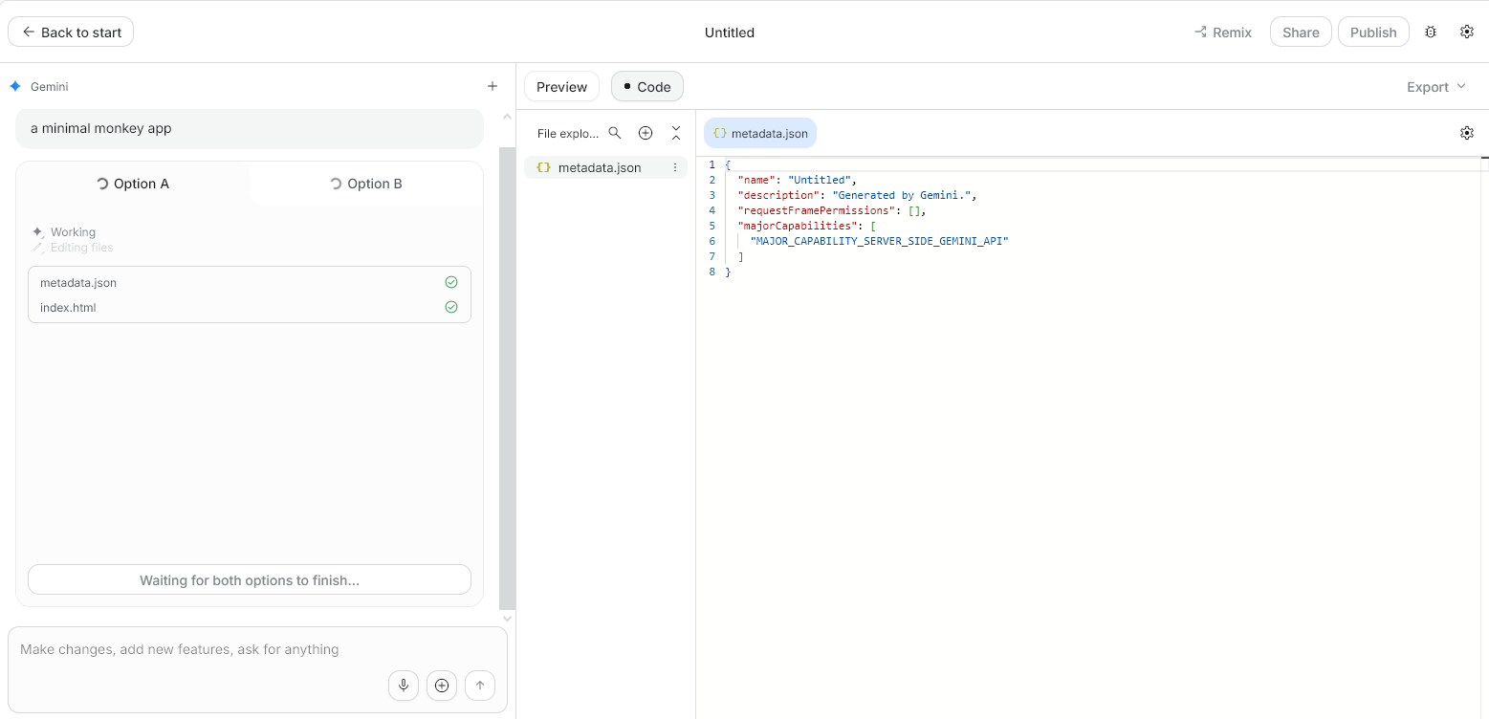Image resolution: width=1489 pixels, height=719 pixels.
Task: Click the "Generated by Gemini." code string
Action: pyautogui.click(x=902, y=195)
